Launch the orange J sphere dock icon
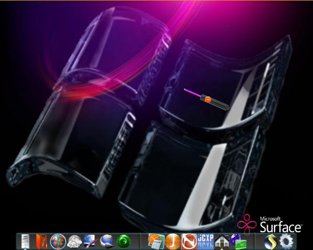This screenshot has width=313, height=250. click(173, 242)
